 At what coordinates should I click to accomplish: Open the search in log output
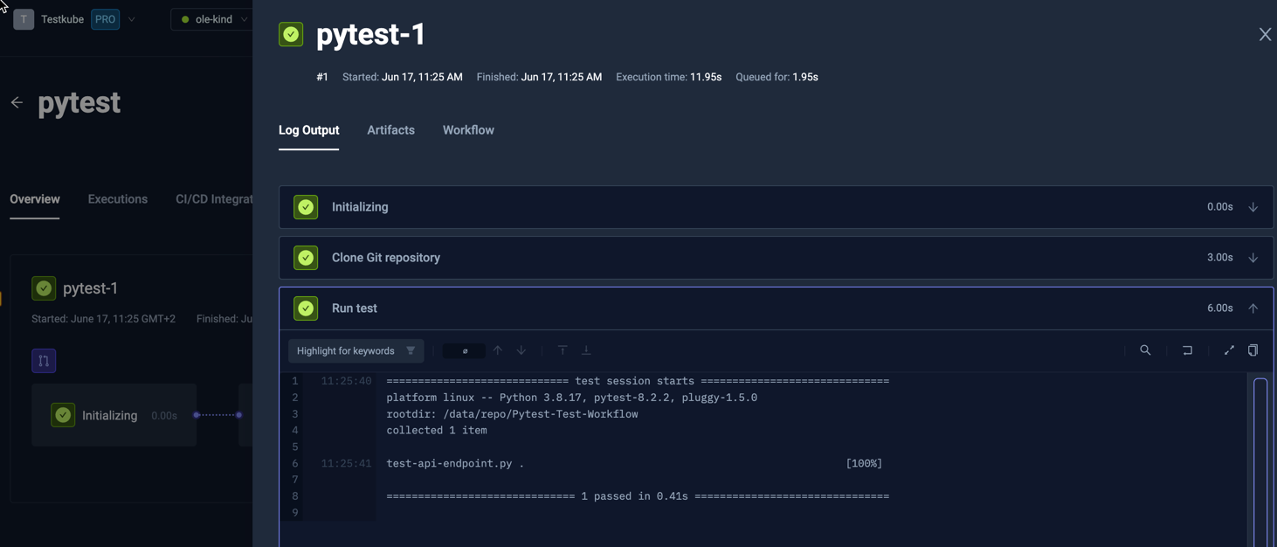point(1145,350)
